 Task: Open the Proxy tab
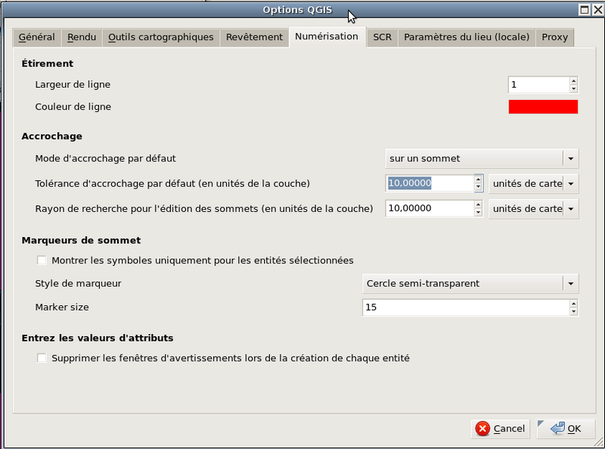click(554, 38)
